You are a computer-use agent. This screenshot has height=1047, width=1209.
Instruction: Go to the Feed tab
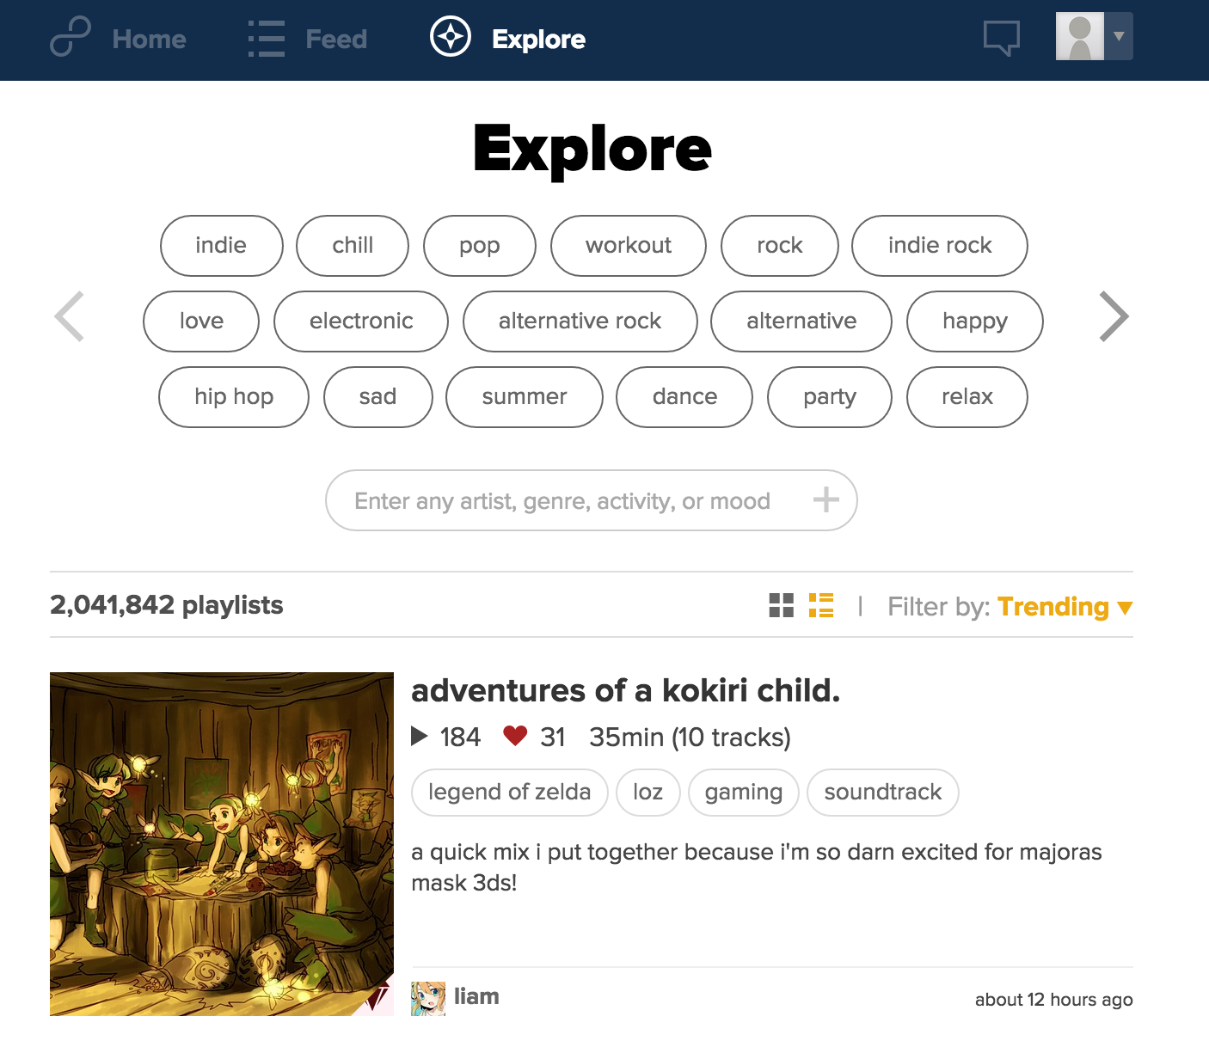336,40
